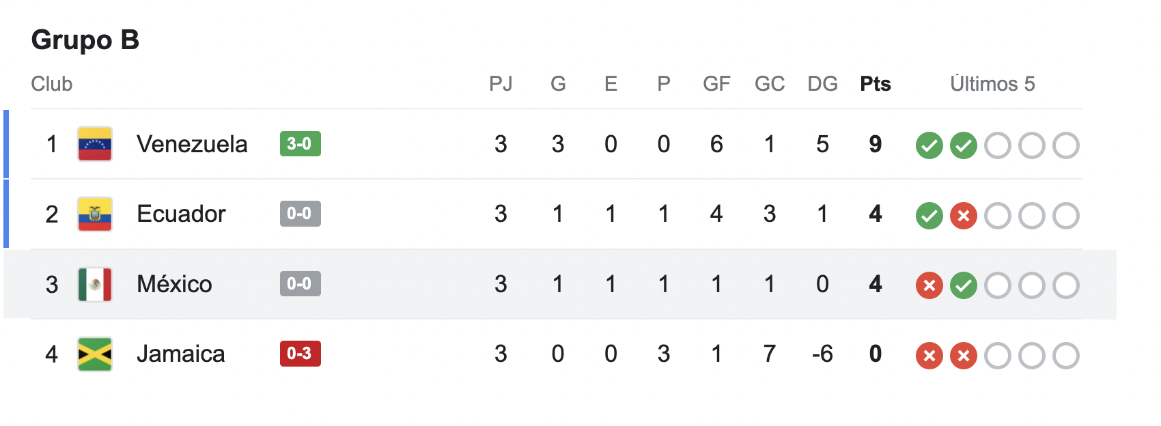Screen dimensions: 1161x426
Task: Click Ecuador's red loss cross icon
Action: 963,216
